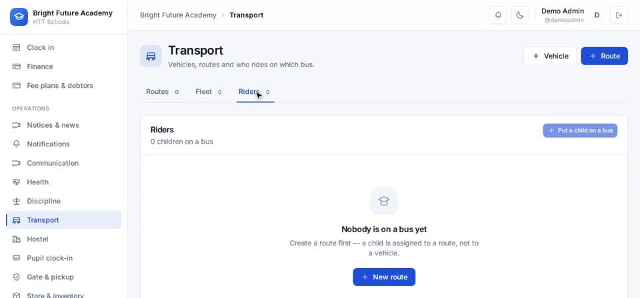This screenshot has width=640, height=298.
Task: Go to Fee plans & debtors
Action: click(x=64, y=86)
